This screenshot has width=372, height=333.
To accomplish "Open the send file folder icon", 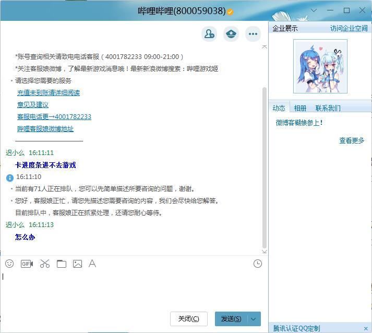I will pos(62,264).
